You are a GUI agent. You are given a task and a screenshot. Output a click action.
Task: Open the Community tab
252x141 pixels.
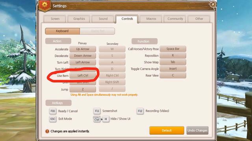pyautogui.click(x=175, y=19)
